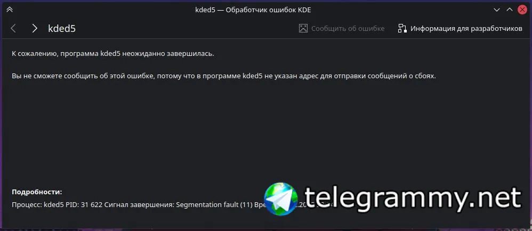Maximize the KDE crash handler window
This screenshot has height=231, width=532.
509,10
